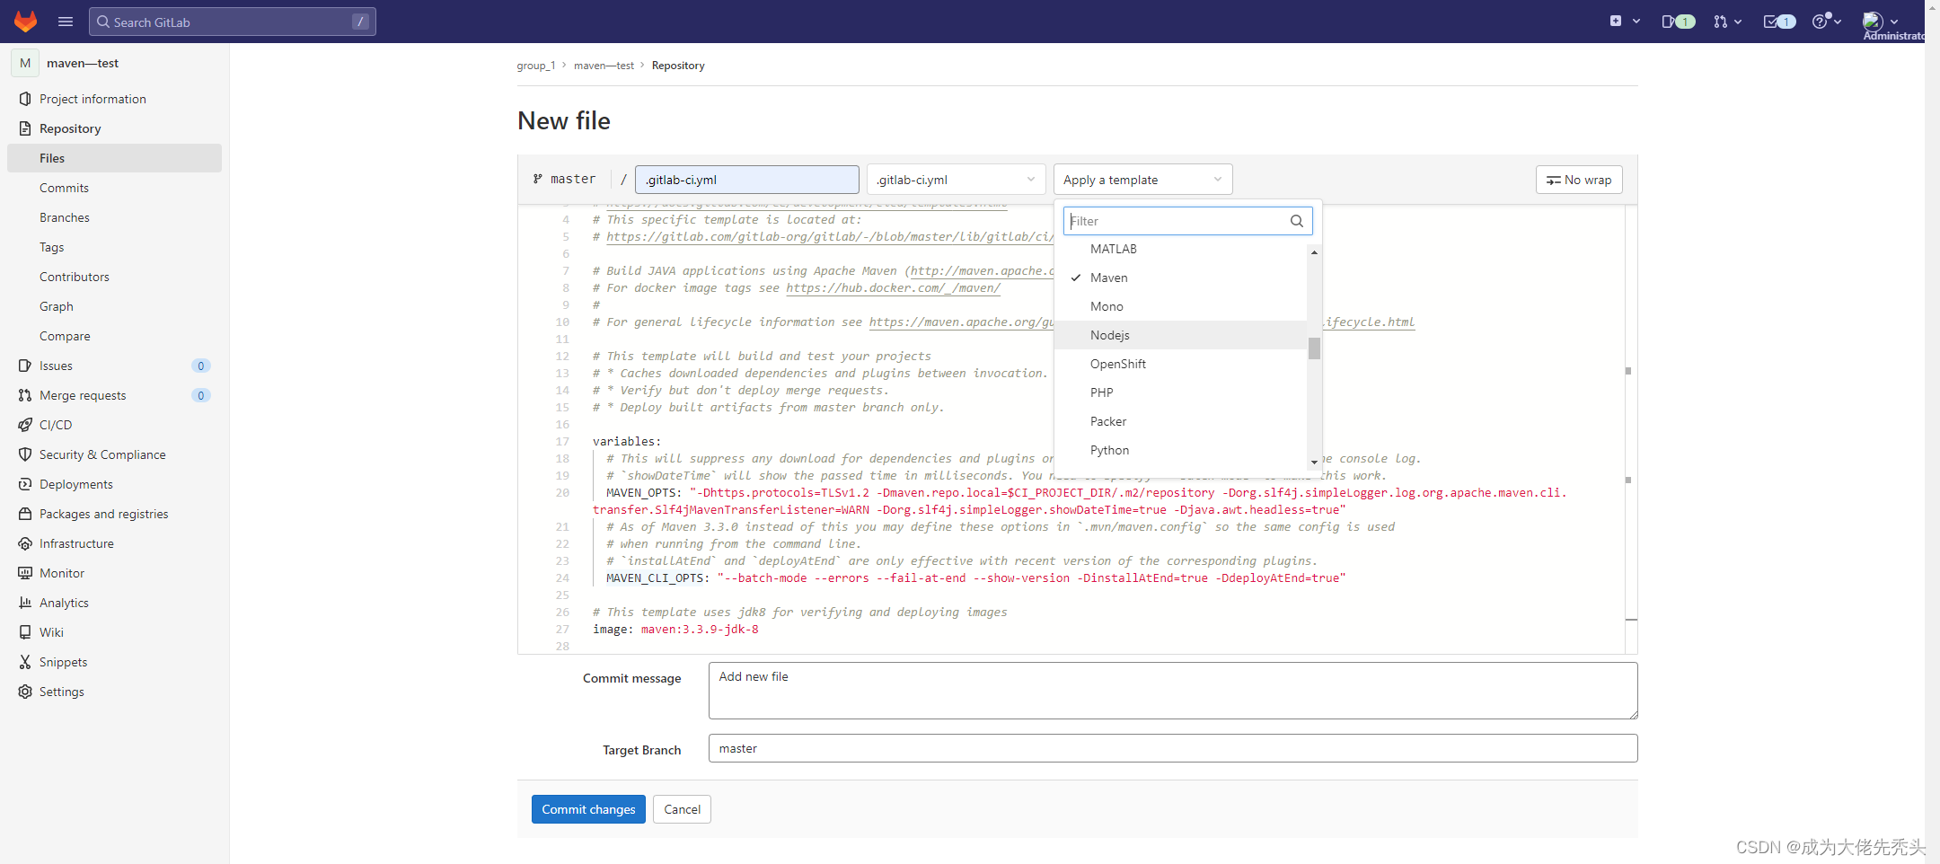The image size is (1940, 864).
Task: Click the Settings gear icon
Action: coord(25,692)
